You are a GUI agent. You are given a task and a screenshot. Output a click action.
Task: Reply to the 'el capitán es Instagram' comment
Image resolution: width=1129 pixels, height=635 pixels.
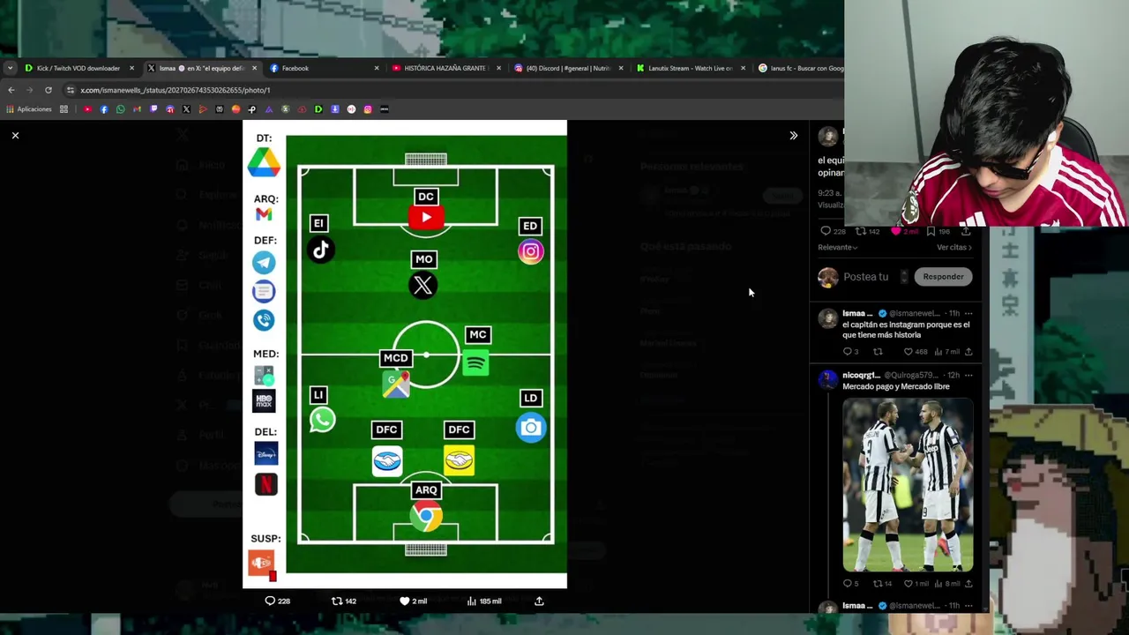coord(847,351)
